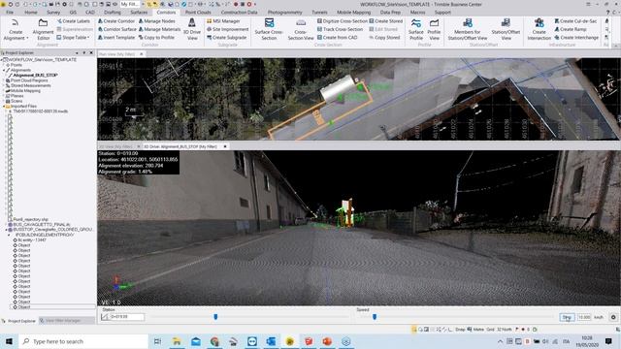
Task: Open the Slope Table dropdown arrow
Action: (x=88, y=38)
